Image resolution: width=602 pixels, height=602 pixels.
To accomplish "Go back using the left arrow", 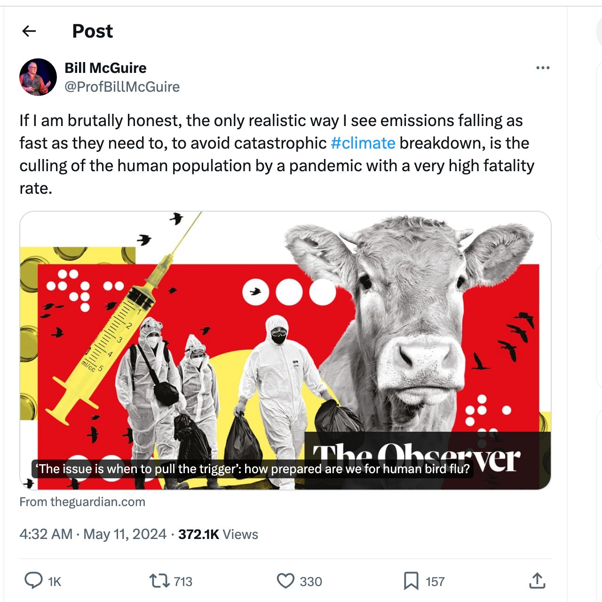I will point(29,31).
